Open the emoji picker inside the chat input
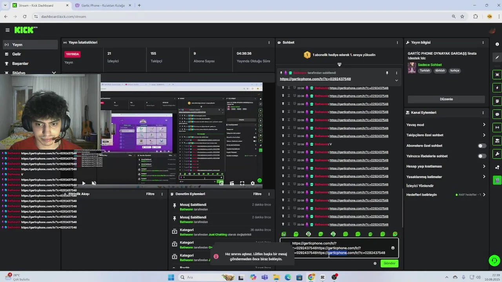Viewport: 502px width, 282px height. click(x=393, y=248)
